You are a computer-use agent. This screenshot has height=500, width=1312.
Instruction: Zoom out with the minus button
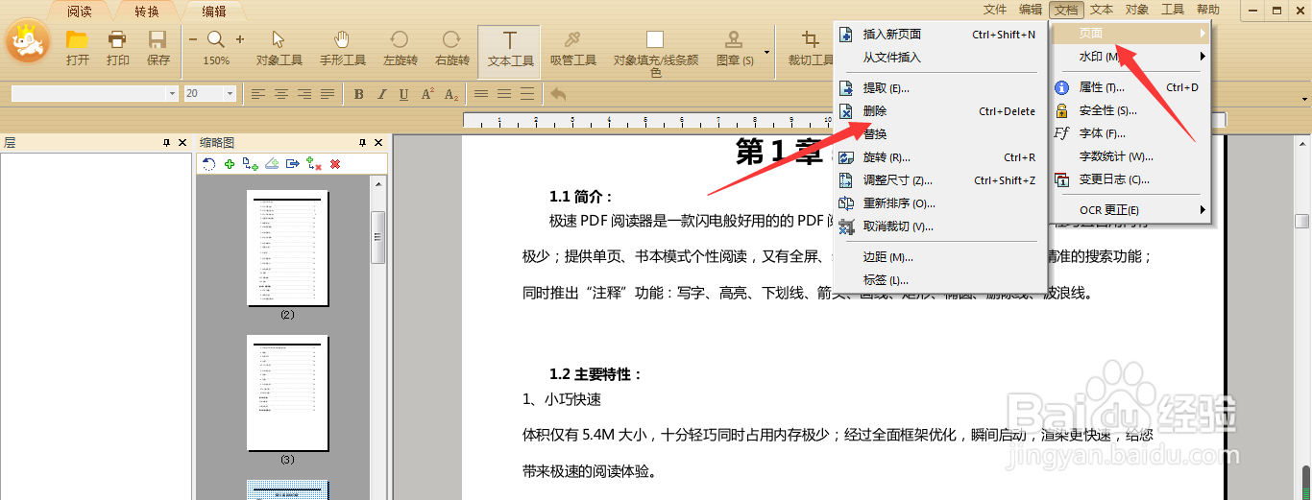coord(193,39)
